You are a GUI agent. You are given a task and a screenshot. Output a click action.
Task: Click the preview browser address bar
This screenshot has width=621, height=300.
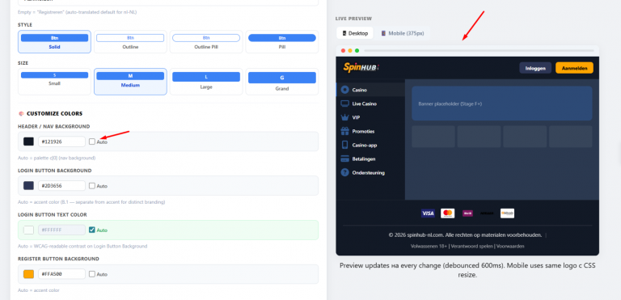(x=479, y=51)
